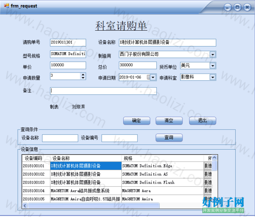Click the frm_request window app icon
The width and height of the screenshot is (255, 217).
point(7,6)
